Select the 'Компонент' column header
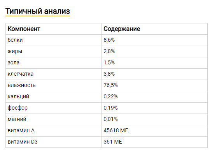 coord(24,29)
